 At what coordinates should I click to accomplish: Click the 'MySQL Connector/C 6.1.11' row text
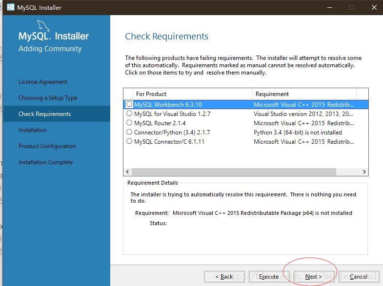tap(169, 142)
